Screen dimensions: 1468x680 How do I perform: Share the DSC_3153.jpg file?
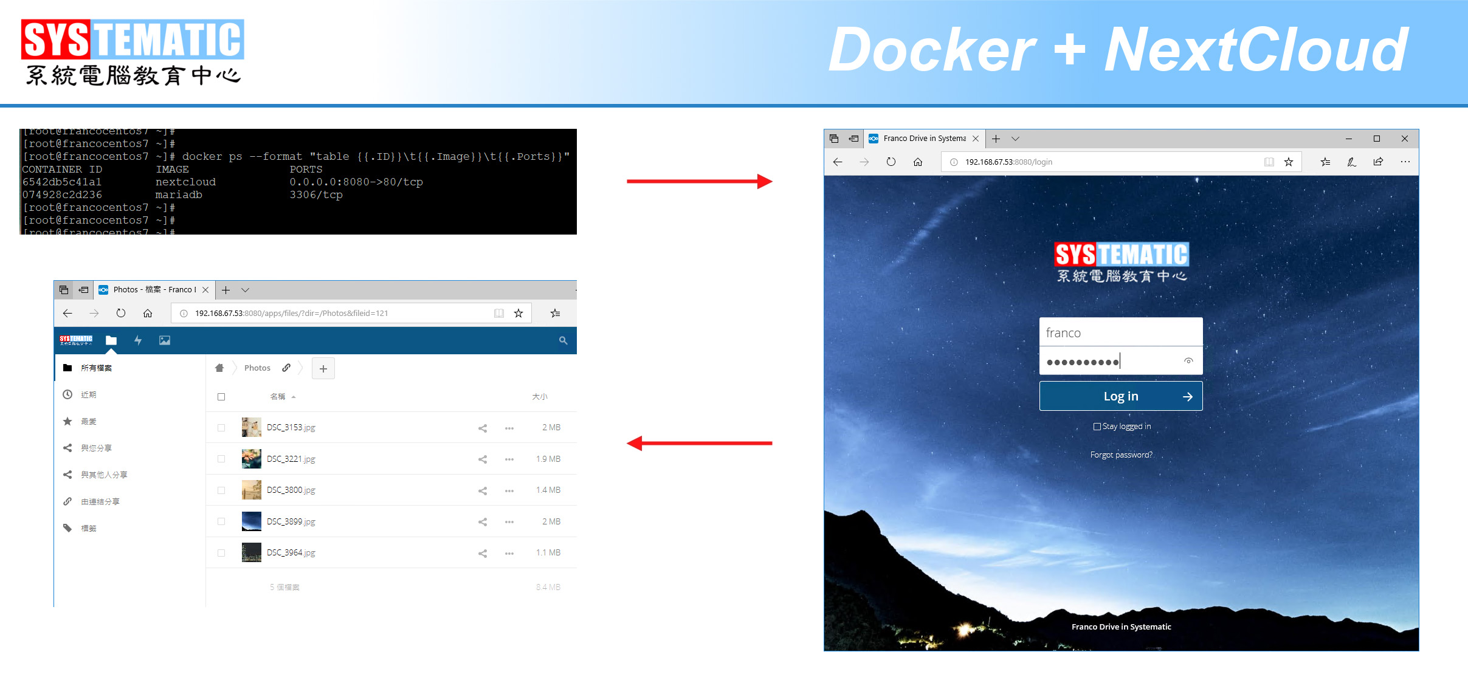tap(483, 428)
